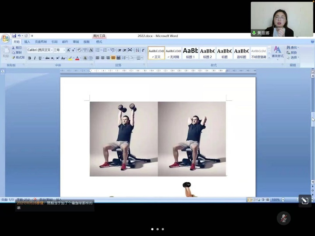
Task: Toggle italic text formatting
Action: pos(34,58)
